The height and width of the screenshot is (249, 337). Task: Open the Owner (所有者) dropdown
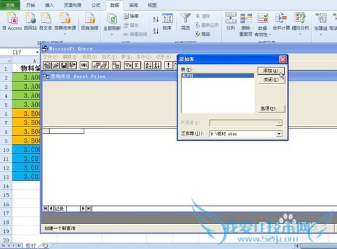[279, 123]
